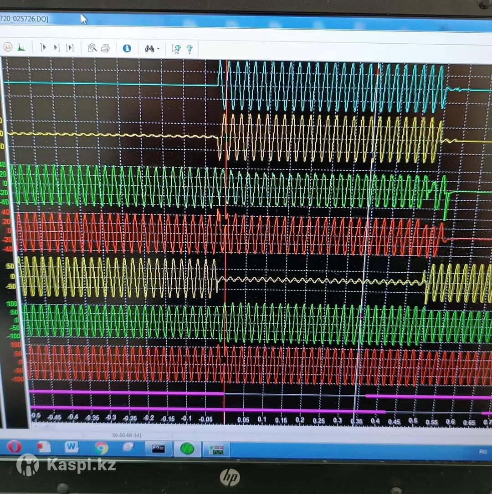Click the arrow-between-bars skip button

(70, 47)
